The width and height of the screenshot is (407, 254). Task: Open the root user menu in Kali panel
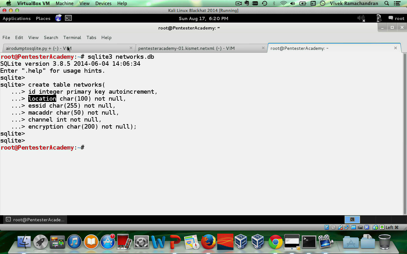tap(397, 18)
